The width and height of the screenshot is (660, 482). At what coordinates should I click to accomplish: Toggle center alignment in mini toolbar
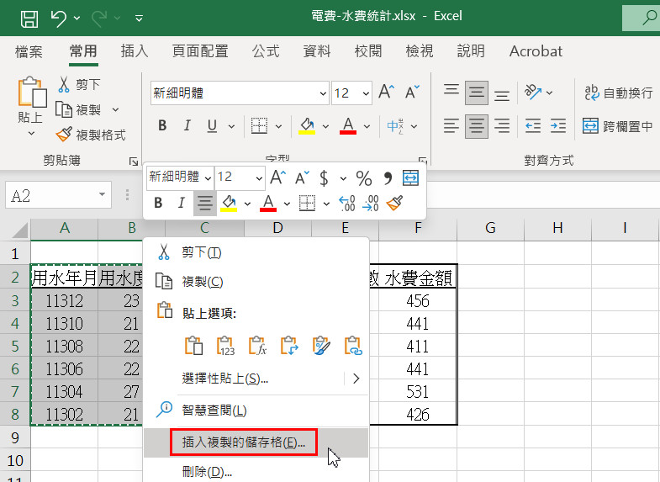coord(203,203)
